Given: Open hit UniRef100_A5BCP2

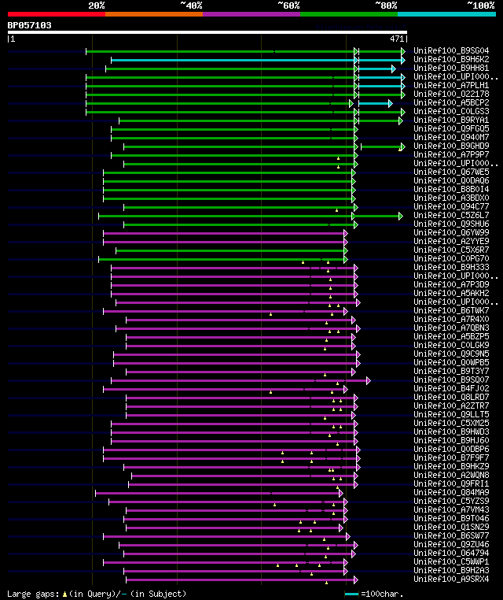Looking at the screenshot, I should [451, 102].
